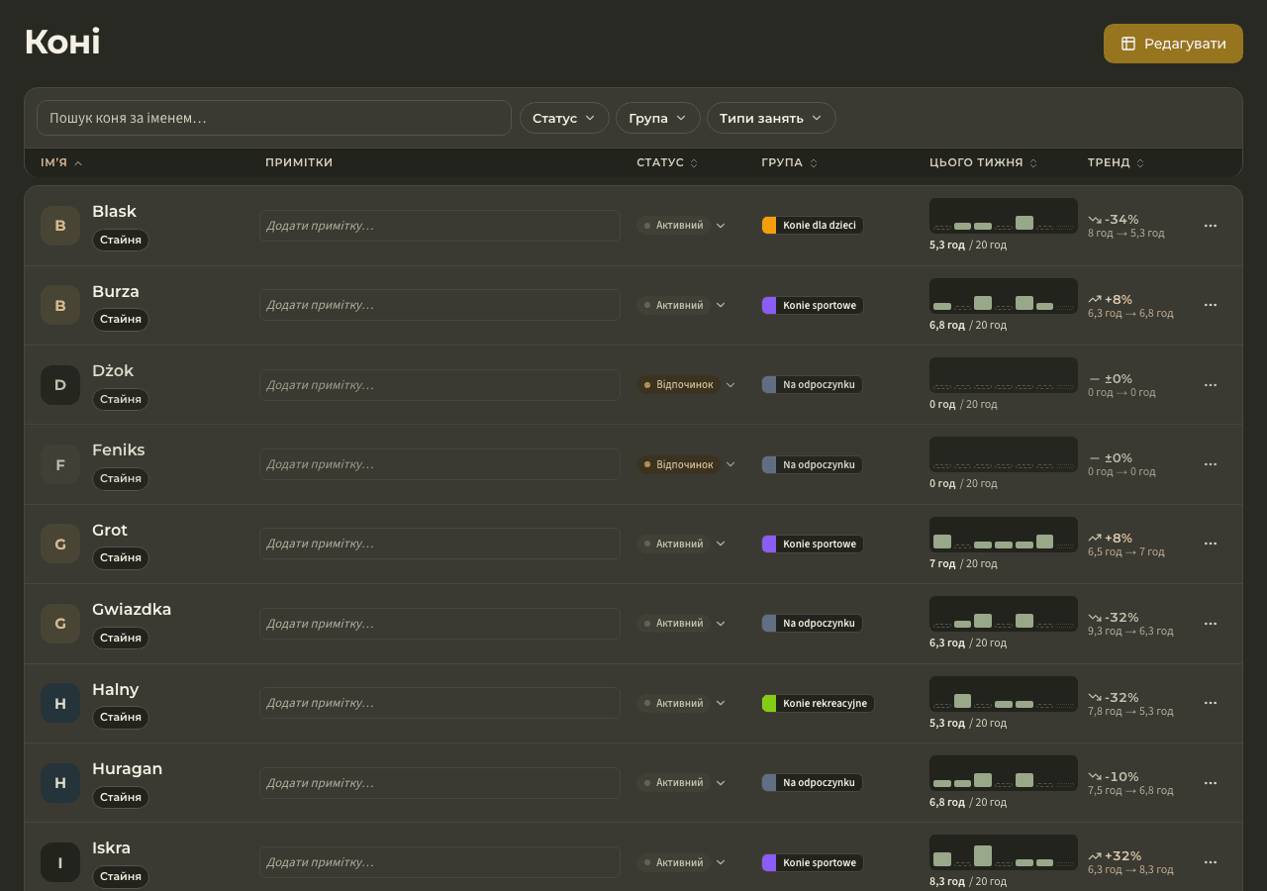Click the Примітки column header

pos(299,162)
